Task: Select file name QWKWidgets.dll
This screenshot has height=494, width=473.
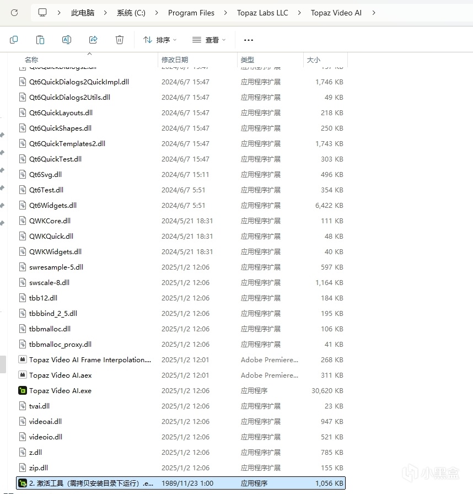Action: pos(56,252)
